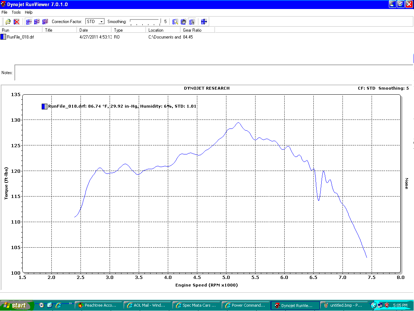
Task: Click the right axis label None
Action: [406, 183]
